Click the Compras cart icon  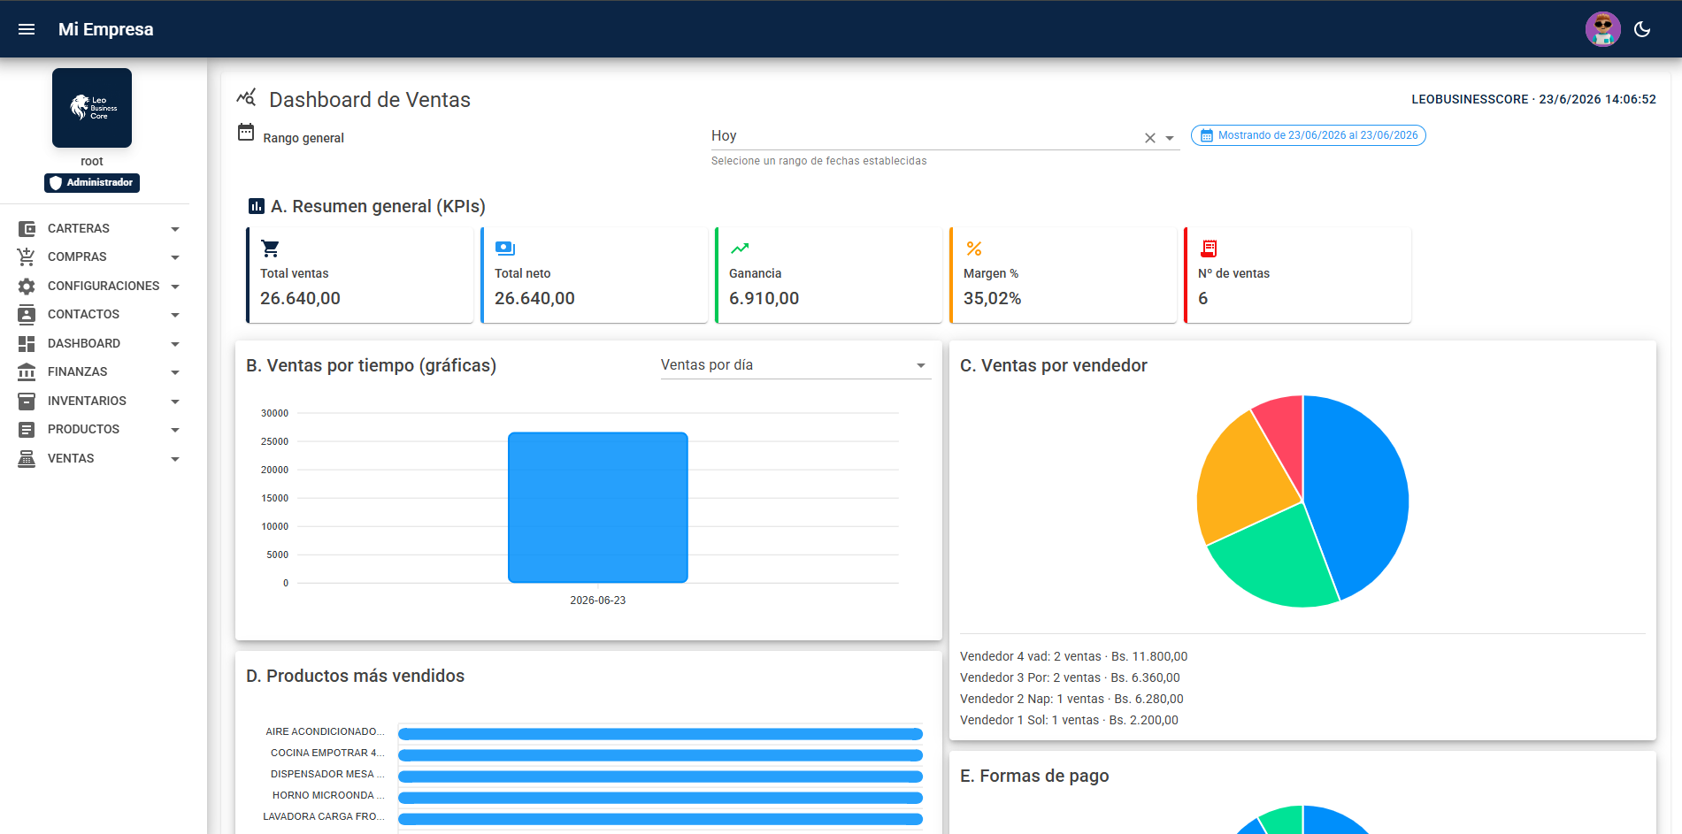(x=27, y=257)
